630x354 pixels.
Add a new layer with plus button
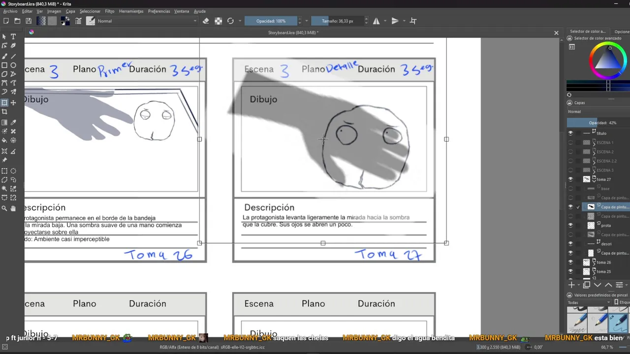[571, 285]
